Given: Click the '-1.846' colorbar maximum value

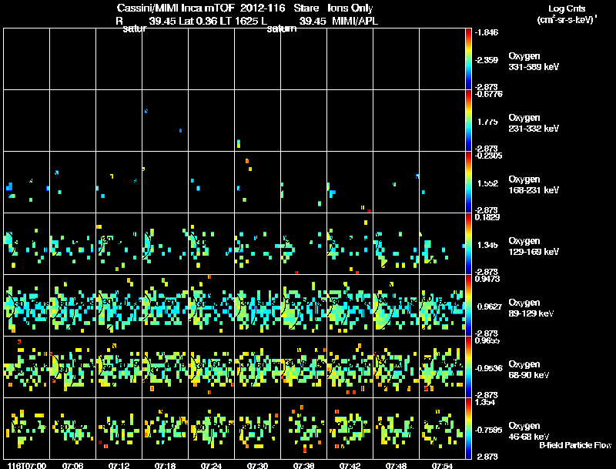Looking at the screenshot, I should pos(486,32).
